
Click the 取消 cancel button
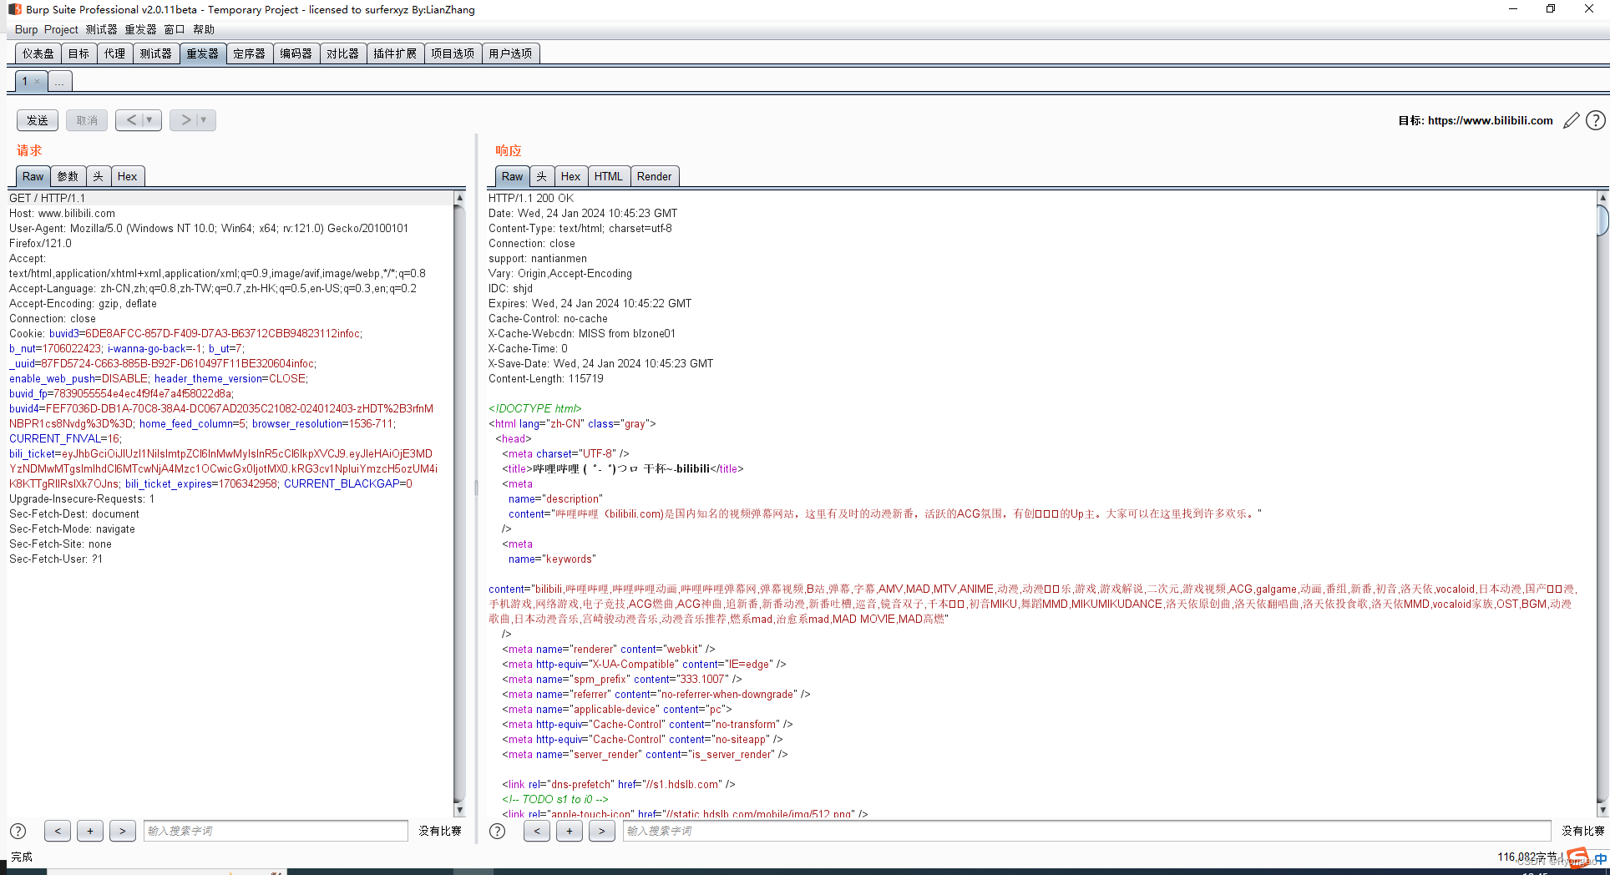coord(87,120)
